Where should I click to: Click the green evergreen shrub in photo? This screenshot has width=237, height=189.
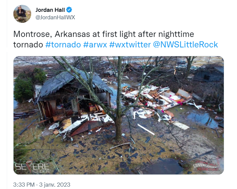point(29,84)
